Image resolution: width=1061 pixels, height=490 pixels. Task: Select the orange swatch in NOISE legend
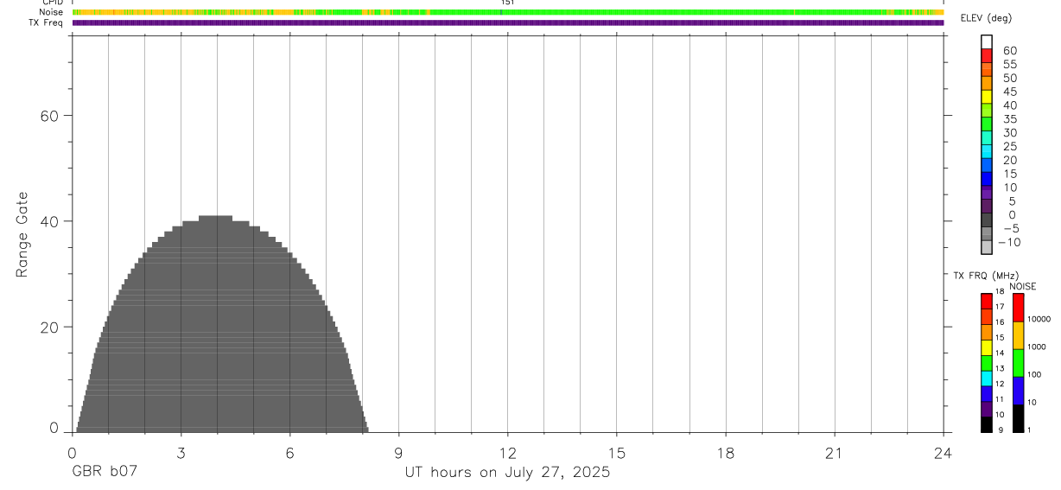[1018, 335]
